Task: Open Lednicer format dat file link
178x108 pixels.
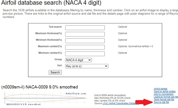Action: click(166, 97)
